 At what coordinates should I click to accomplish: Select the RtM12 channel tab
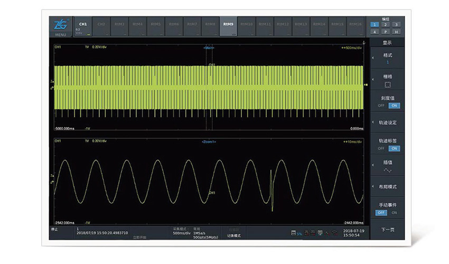pos(283,26)
